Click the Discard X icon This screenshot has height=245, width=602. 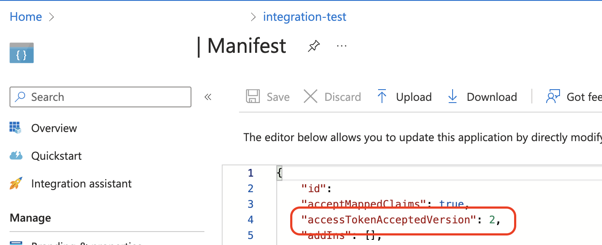(311, 97)
